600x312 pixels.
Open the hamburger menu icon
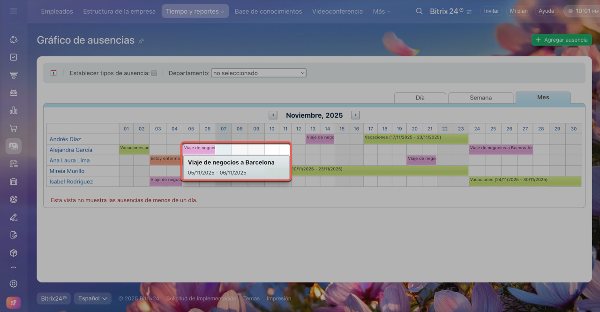[x=13, y=11]
